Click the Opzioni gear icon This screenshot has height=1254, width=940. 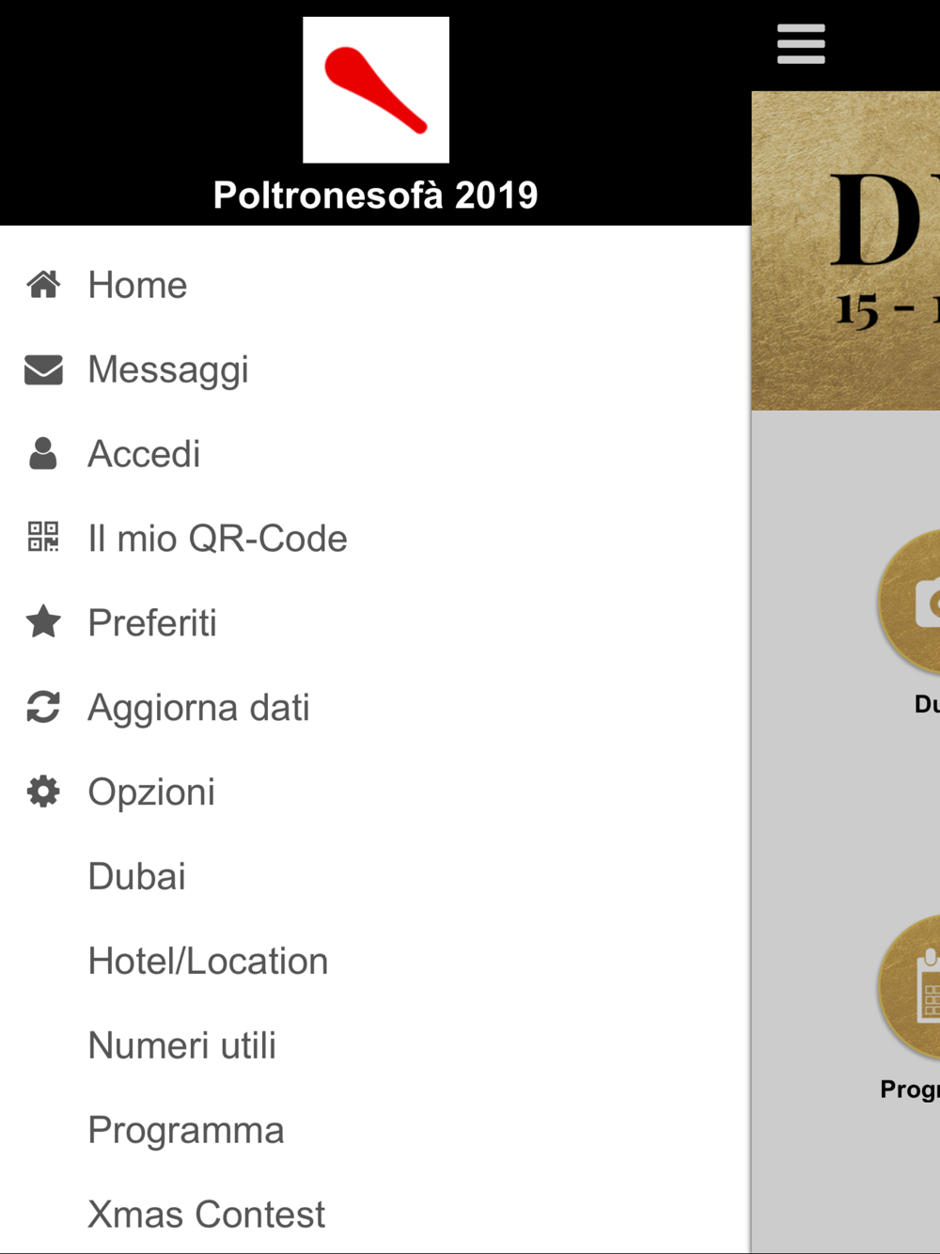point(43,792)
